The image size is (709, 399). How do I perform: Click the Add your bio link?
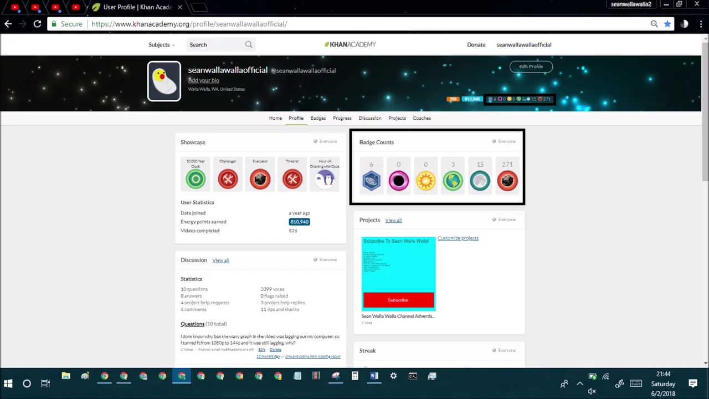point(203,80)
